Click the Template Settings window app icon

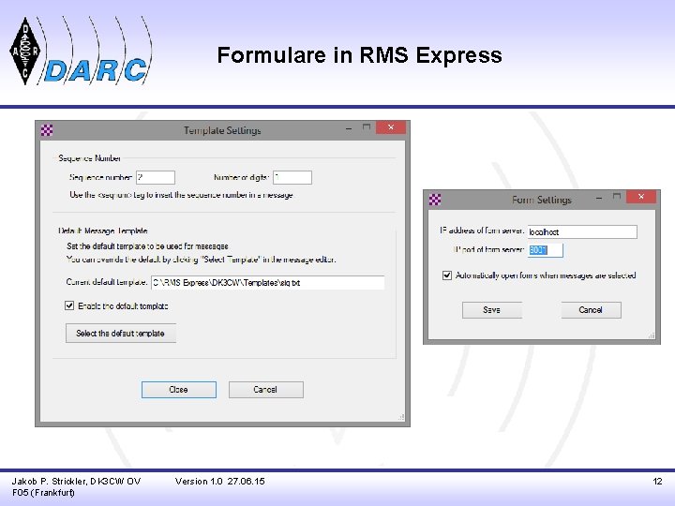47,130
